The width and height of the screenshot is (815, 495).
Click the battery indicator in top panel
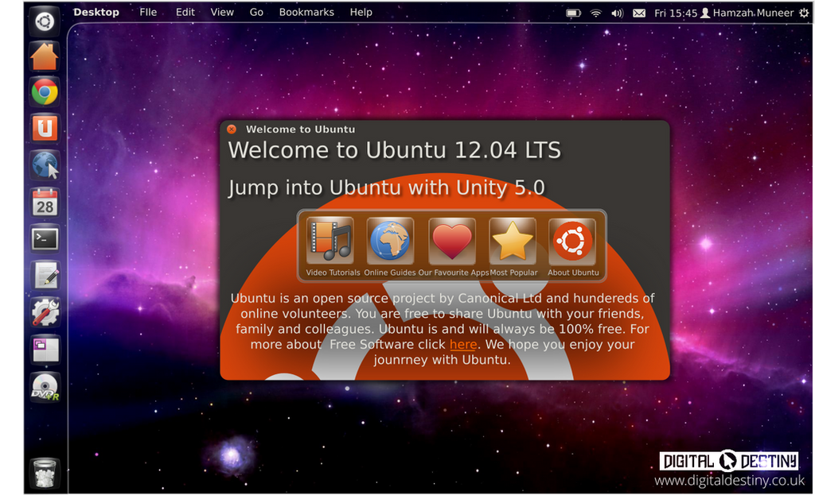[573, 13]
